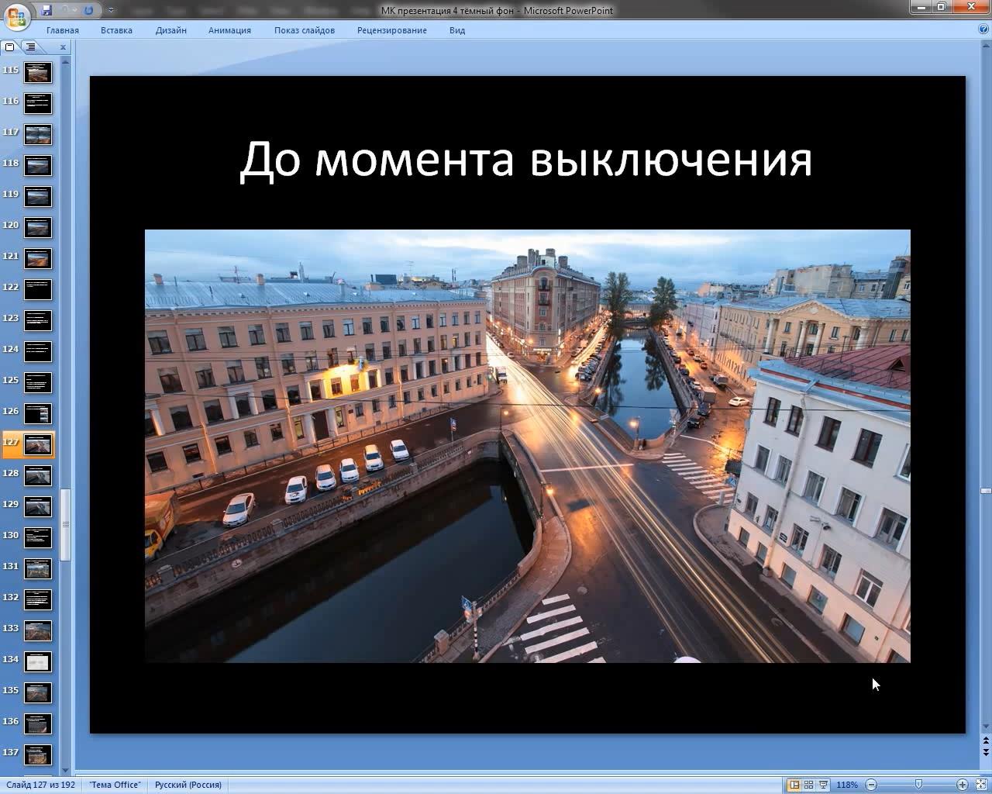Open the Анимация ribbon tab
Screen dimensions: 992x794
(229, 30)
